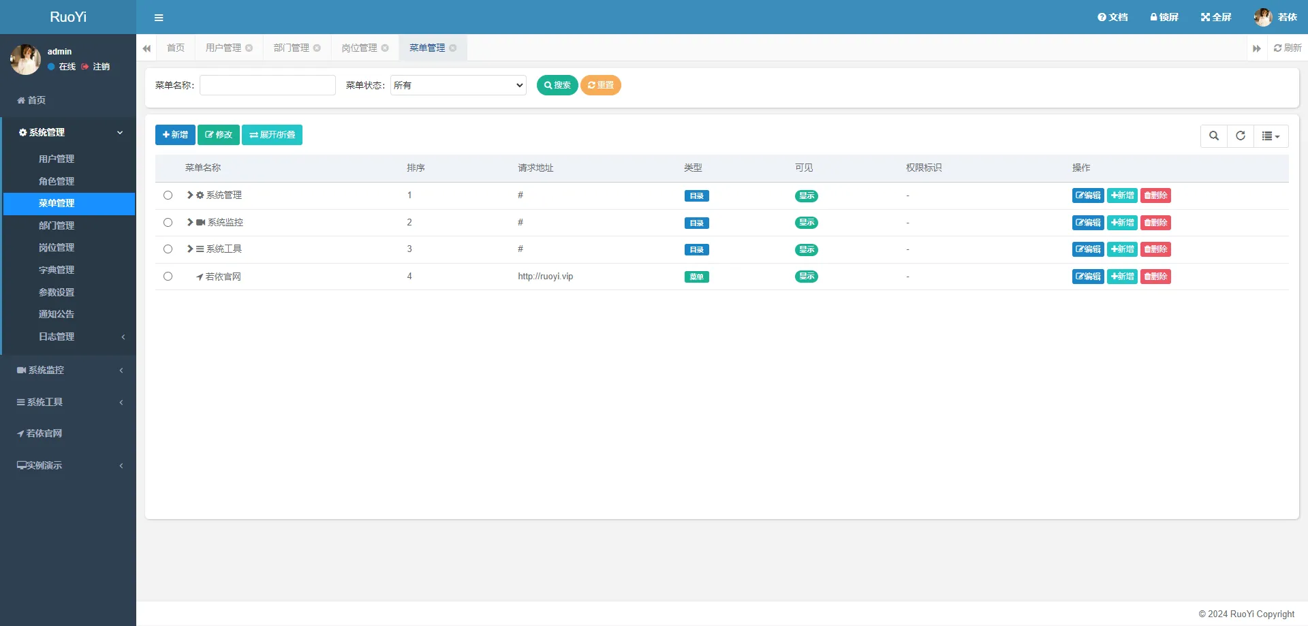Close the 部门管理 tab

317,48
